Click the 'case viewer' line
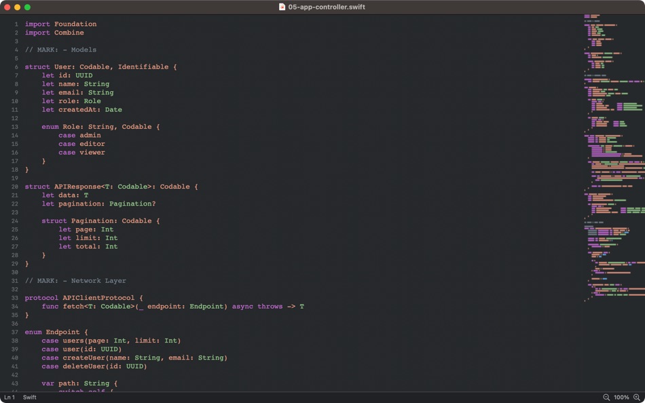 [x=82, y=153]
